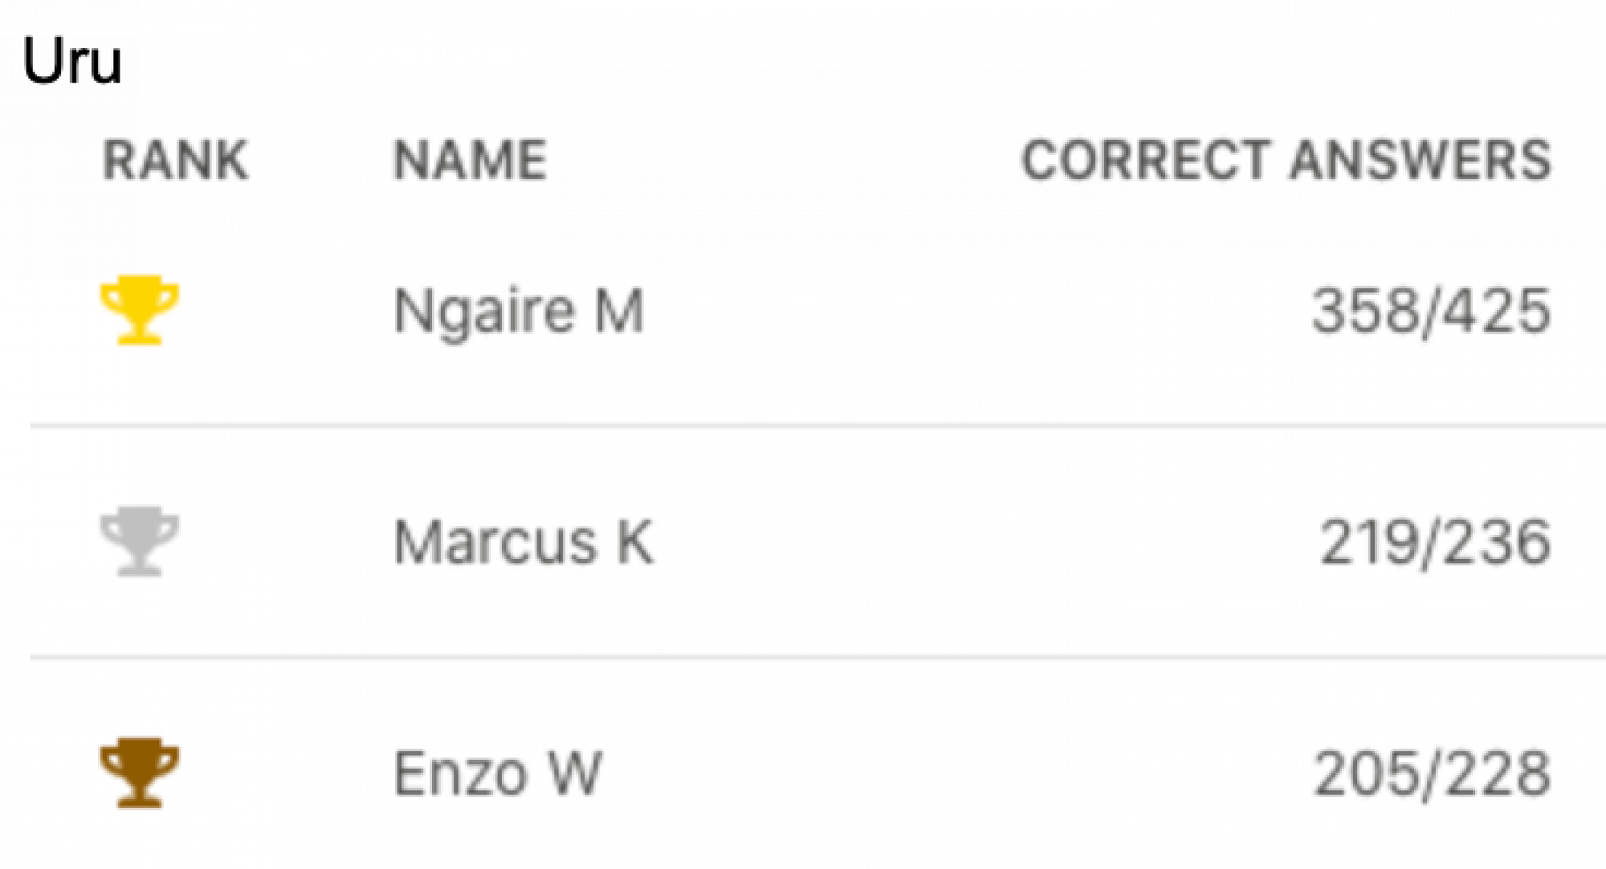Sort by CORRECT ANSWERS column header

1286,160
